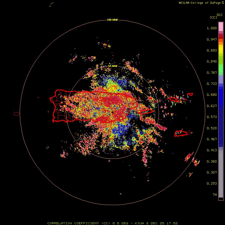The width and height of the screenshot is (225, 225).
Task: Click the black radar site dot at center
Action: pos(112,112)
